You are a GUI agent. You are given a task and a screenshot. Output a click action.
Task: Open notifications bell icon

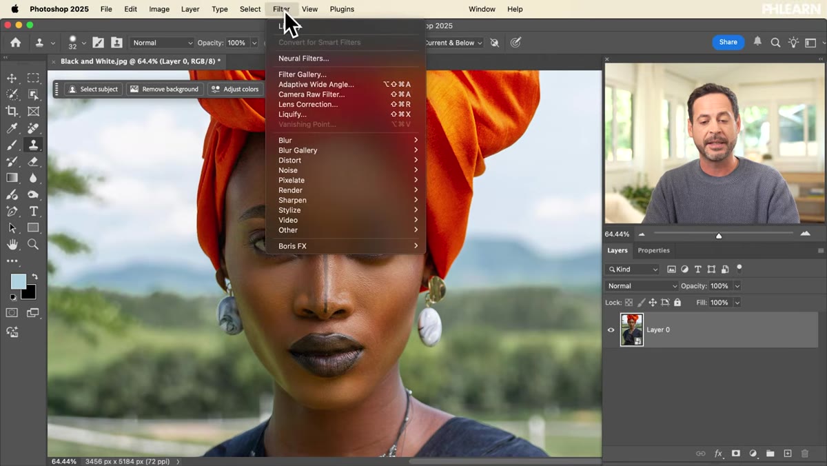coord(757,42)
